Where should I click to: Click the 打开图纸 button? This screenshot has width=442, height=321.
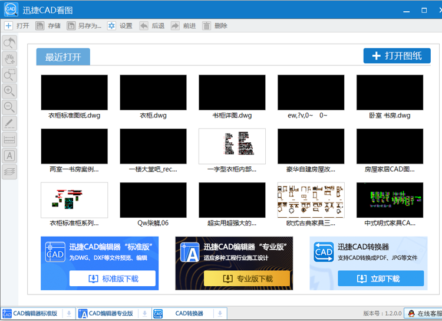coord(397,55)
